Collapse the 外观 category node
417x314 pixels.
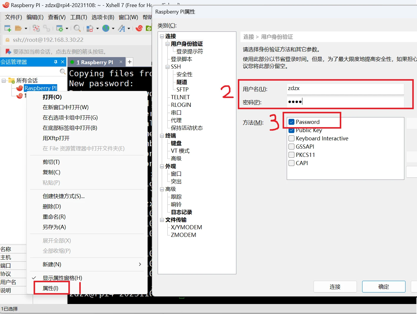pyautogui.click(x=162, y=166)
